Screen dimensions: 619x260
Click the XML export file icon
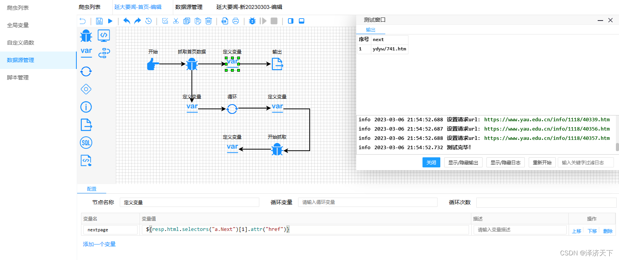tap(225, 21)
